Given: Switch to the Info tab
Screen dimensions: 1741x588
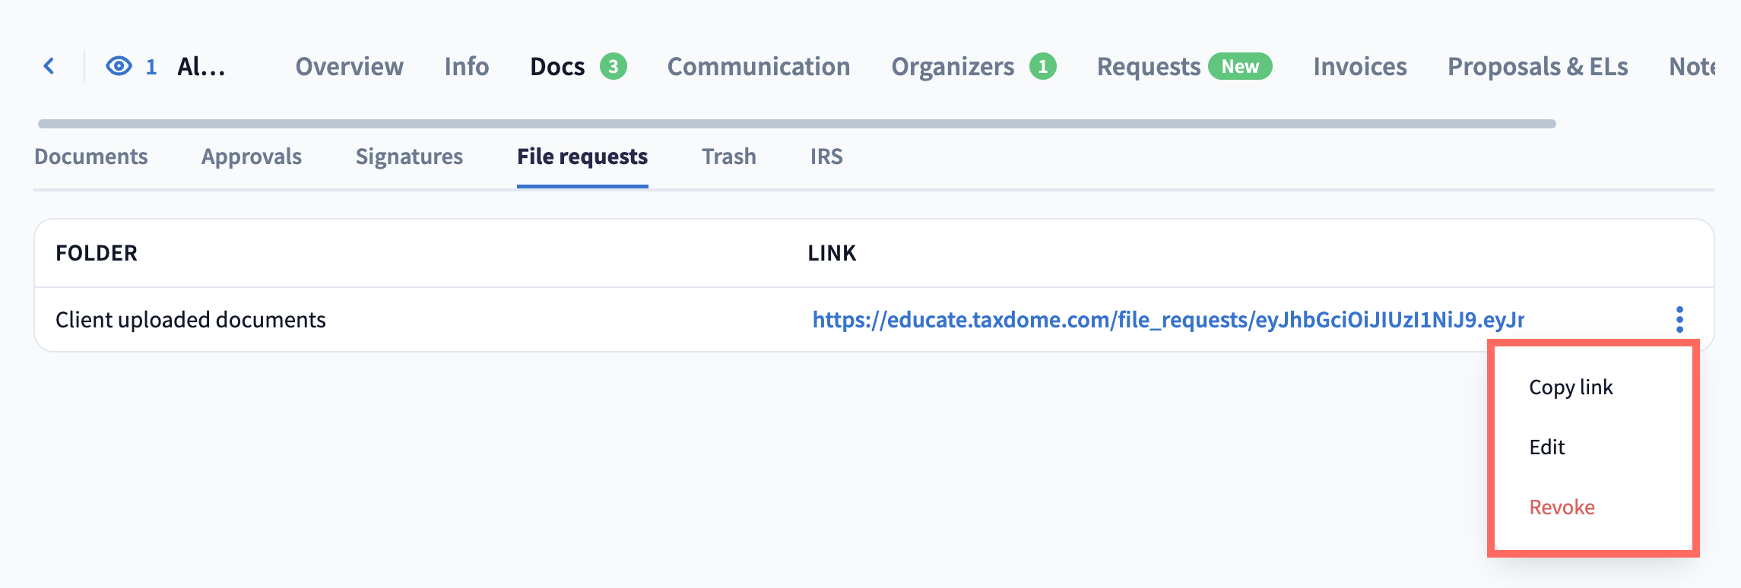Looking at the screenshot, I should click(x=466, y=66).
